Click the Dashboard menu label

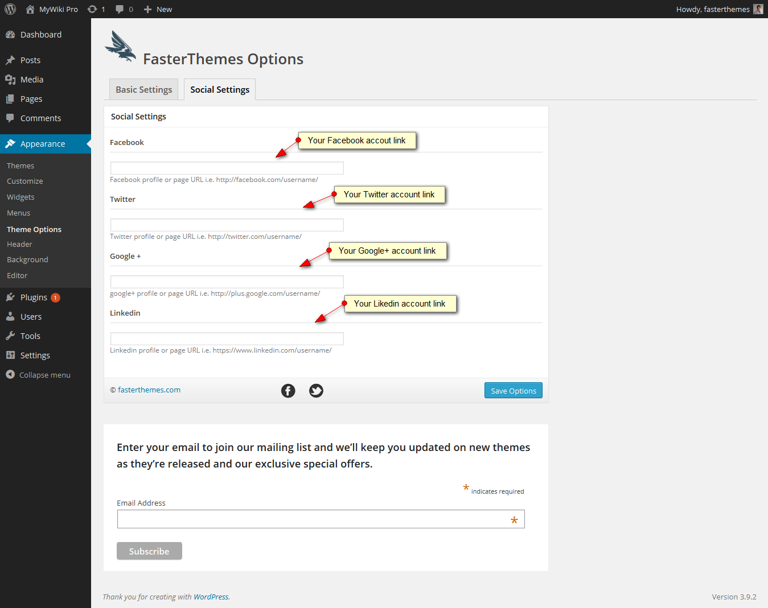tap(41, 35)
